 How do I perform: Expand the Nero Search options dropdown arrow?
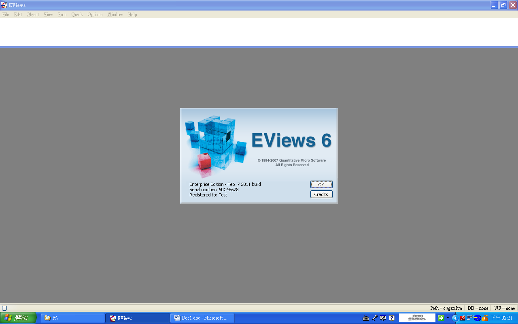click(x=448, y=318)
